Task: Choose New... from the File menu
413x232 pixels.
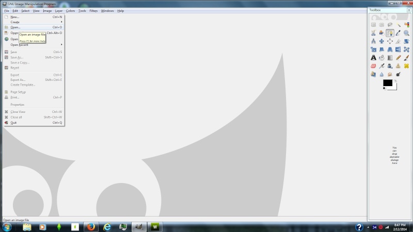Action: pyautogui.click(x=34, y=17)
